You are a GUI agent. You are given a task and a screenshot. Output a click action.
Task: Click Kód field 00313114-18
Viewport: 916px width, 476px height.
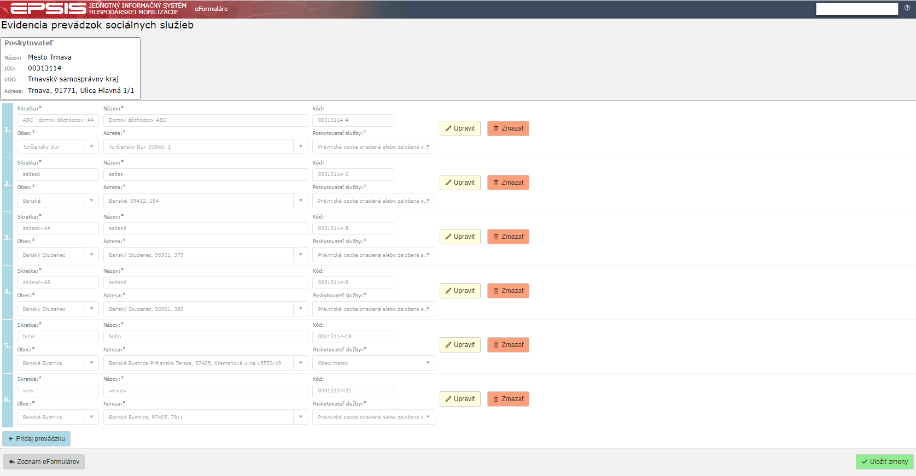[353, 337]
